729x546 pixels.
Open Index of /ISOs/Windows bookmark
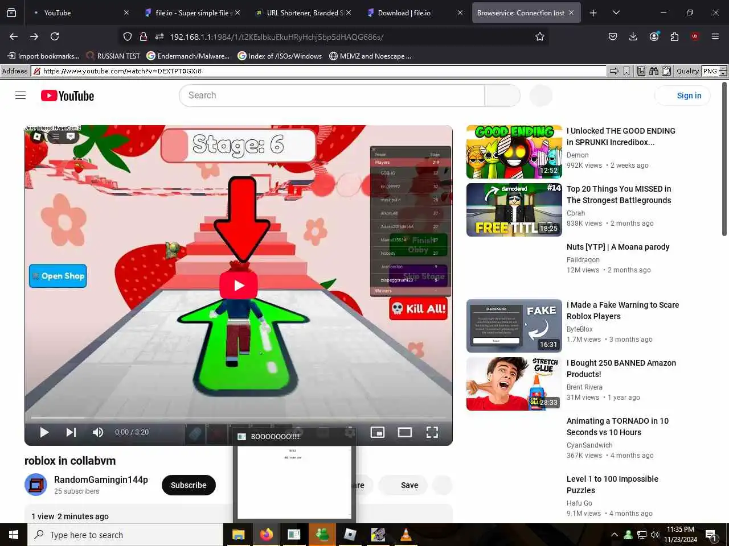coord(280,56)
